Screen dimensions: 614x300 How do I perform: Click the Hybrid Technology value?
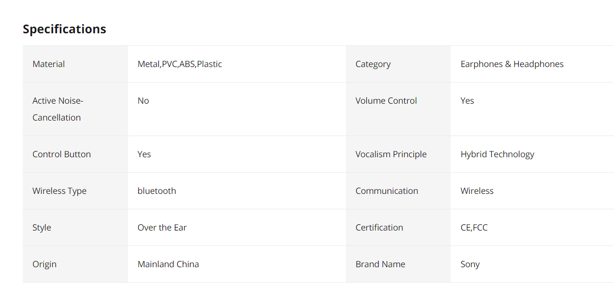[x=498, y=154]
